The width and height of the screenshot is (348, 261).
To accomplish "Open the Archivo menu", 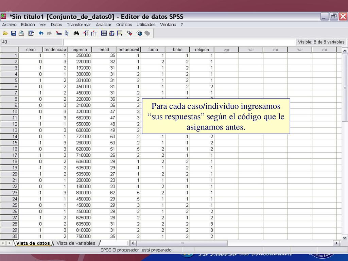I will [x=9, y=24].
